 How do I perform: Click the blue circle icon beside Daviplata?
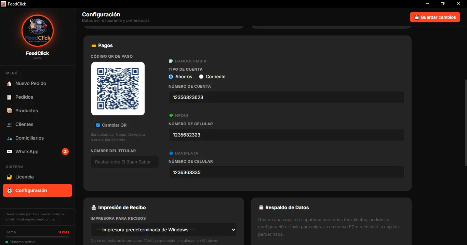click(171, 153)
